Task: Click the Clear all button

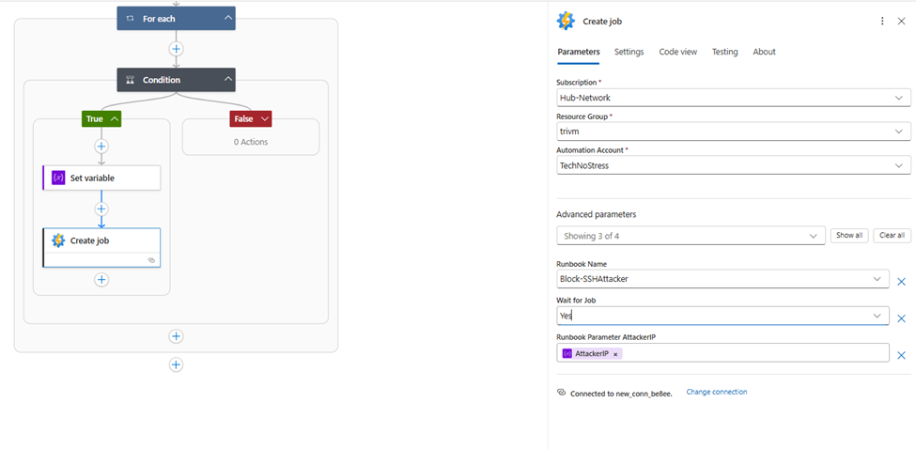Action: [x=893, y=235]
